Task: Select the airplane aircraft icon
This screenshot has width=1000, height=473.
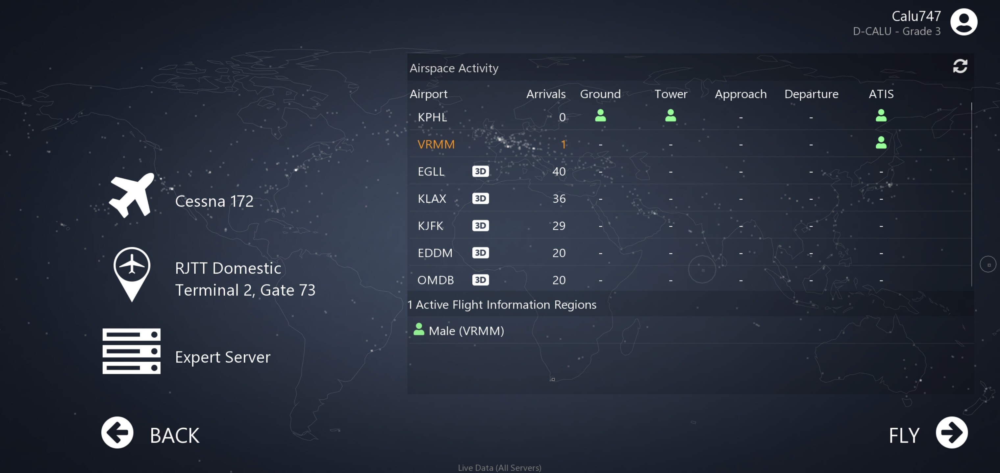Action: pos(132,195)
